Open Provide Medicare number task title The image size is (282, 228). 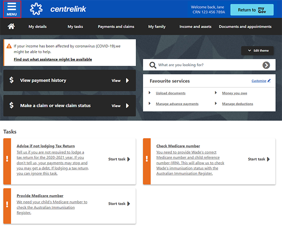(x=40, y=196)
